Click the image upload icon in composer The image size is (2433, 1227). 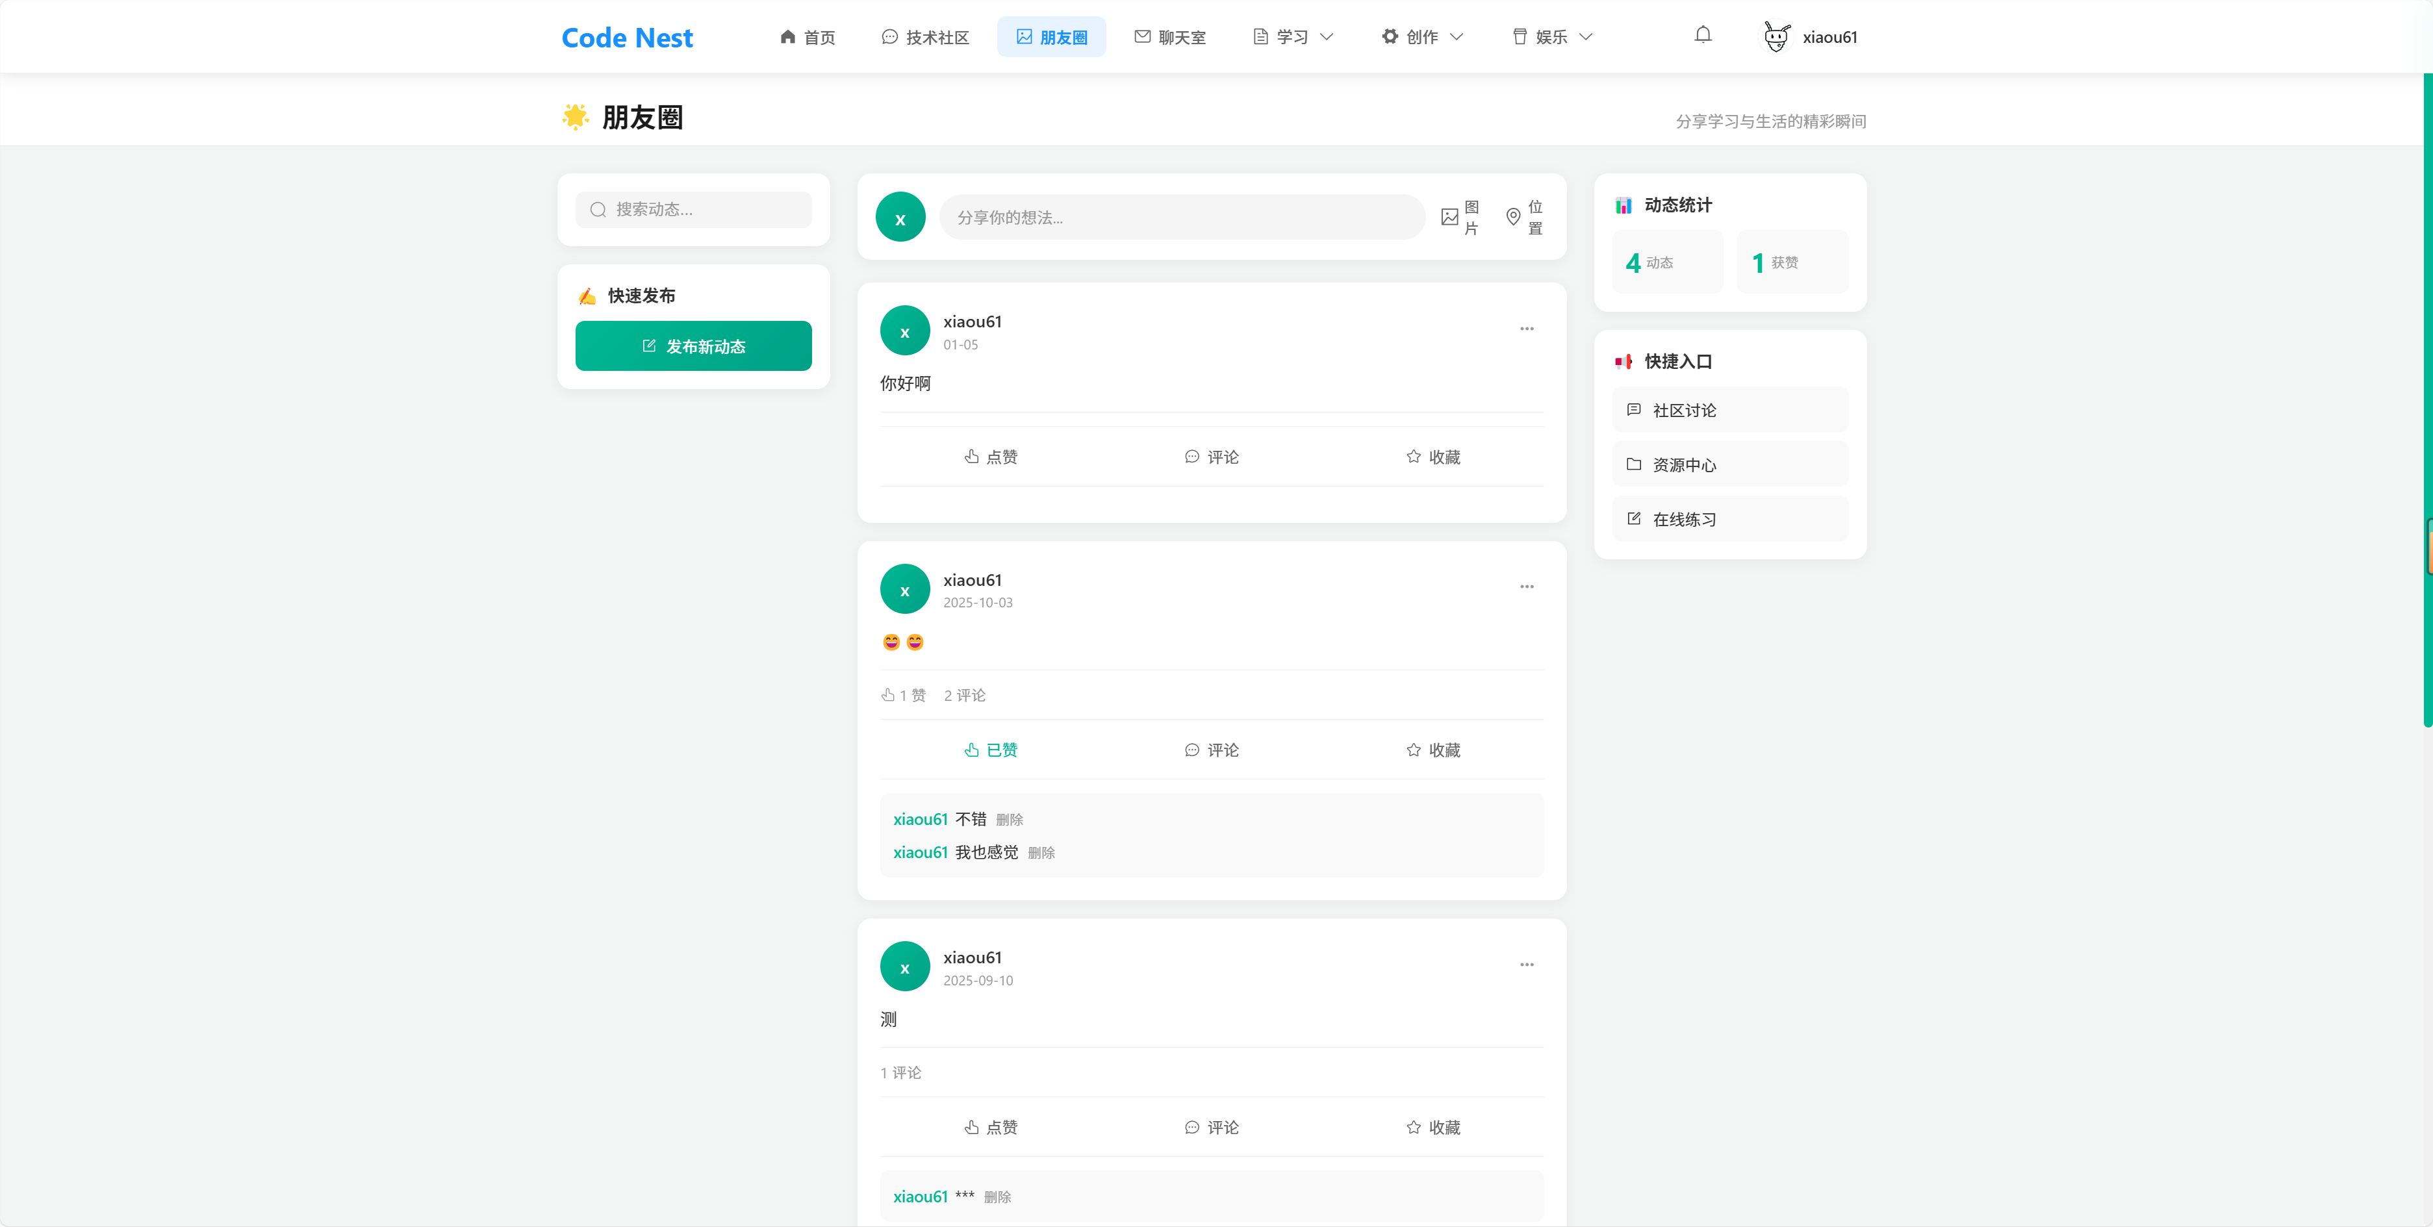tap(1449, 217)
